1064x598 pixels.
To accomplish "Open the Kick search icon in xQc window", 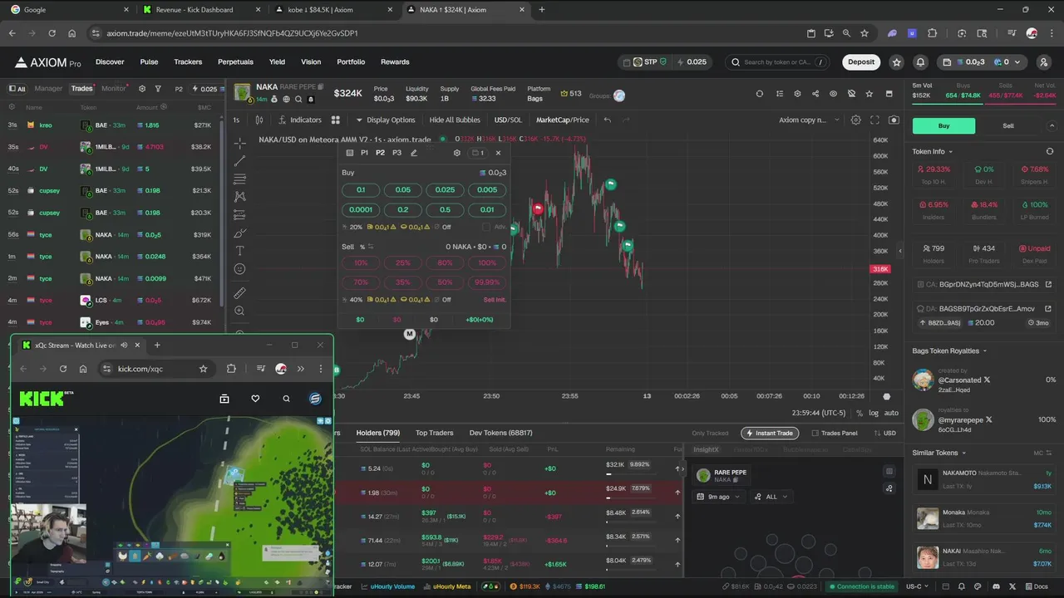I will tap(286, 399).
